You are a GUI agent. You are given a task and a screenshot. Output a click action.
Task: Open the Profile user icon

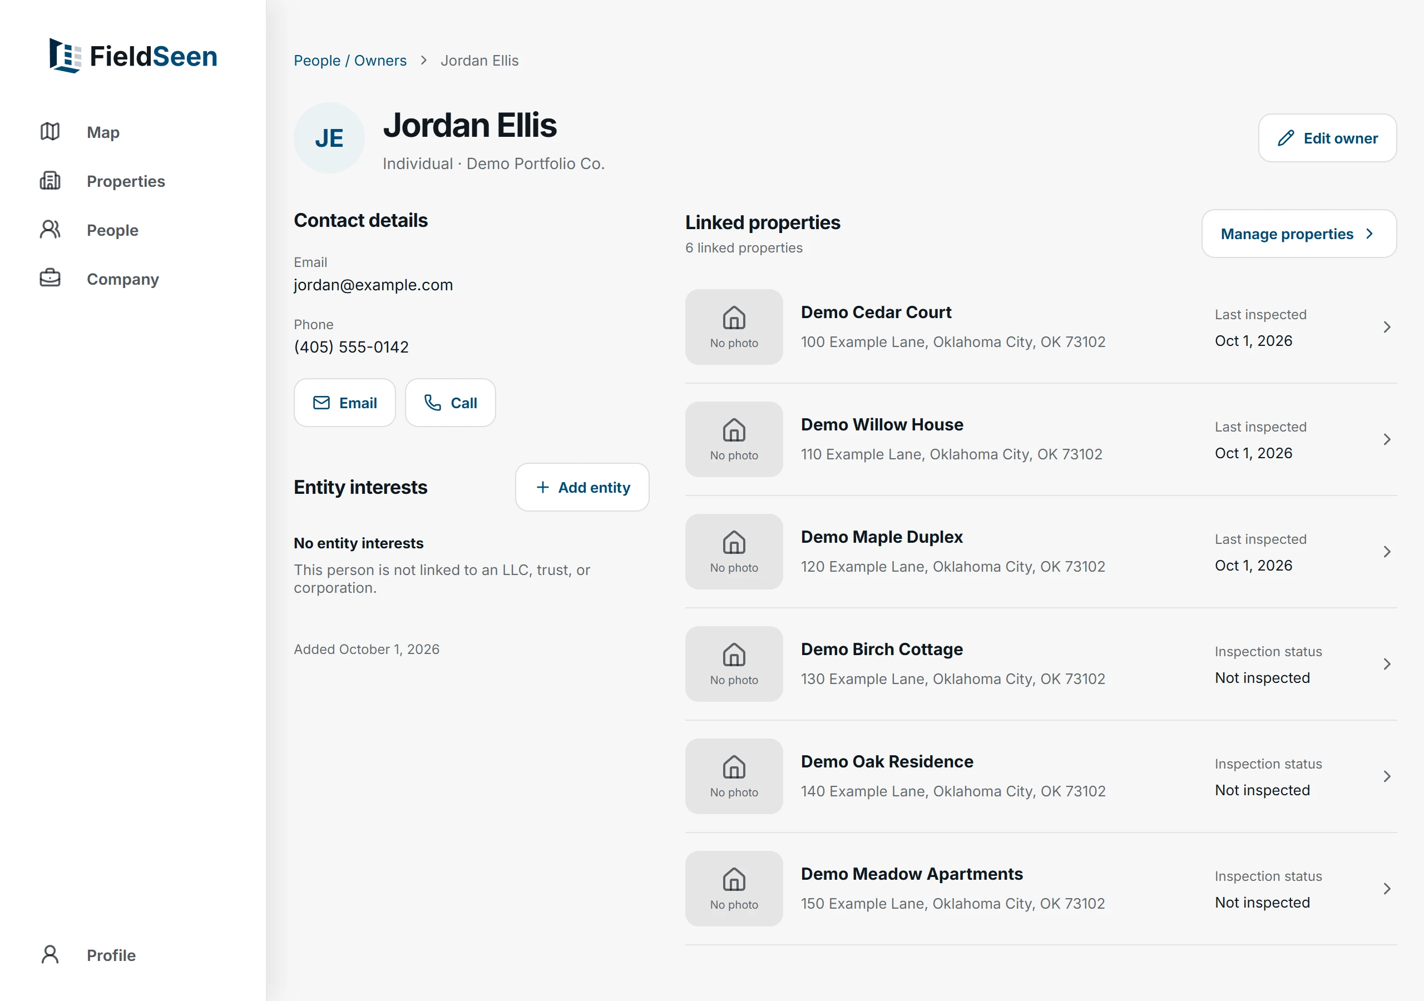click(x=50, y=954)
